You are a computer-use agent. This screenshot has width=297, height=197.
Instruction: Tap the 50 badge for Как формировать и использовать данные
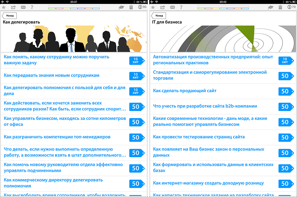[x=286, y=168]
